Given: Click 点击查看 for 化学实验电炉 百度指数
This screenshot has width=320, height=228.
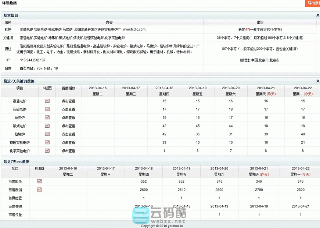Looking at the screenshot, I should [x=68, y=151].
